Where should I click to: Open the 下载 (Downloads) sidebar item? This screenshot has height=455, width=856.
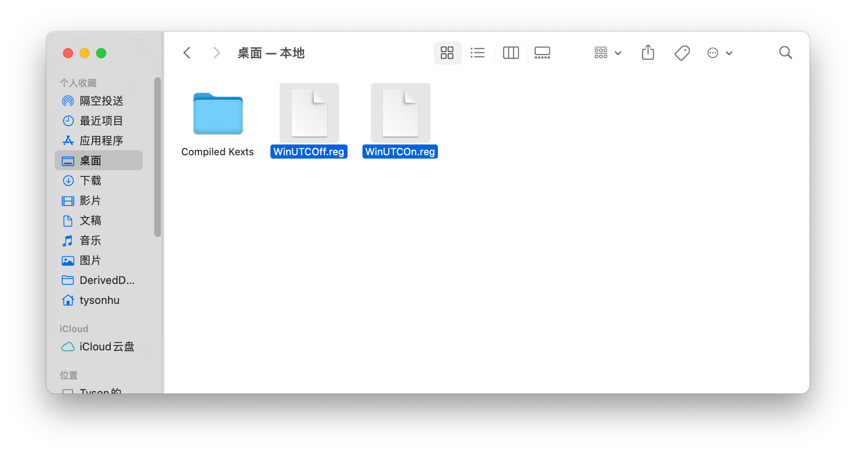[x=90, y=181]
